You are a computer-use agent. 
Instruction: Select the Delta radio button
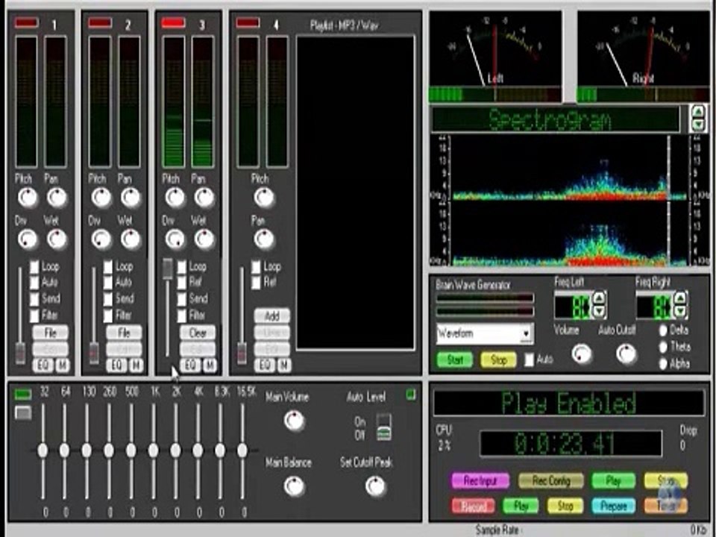(x=663, y=330)
